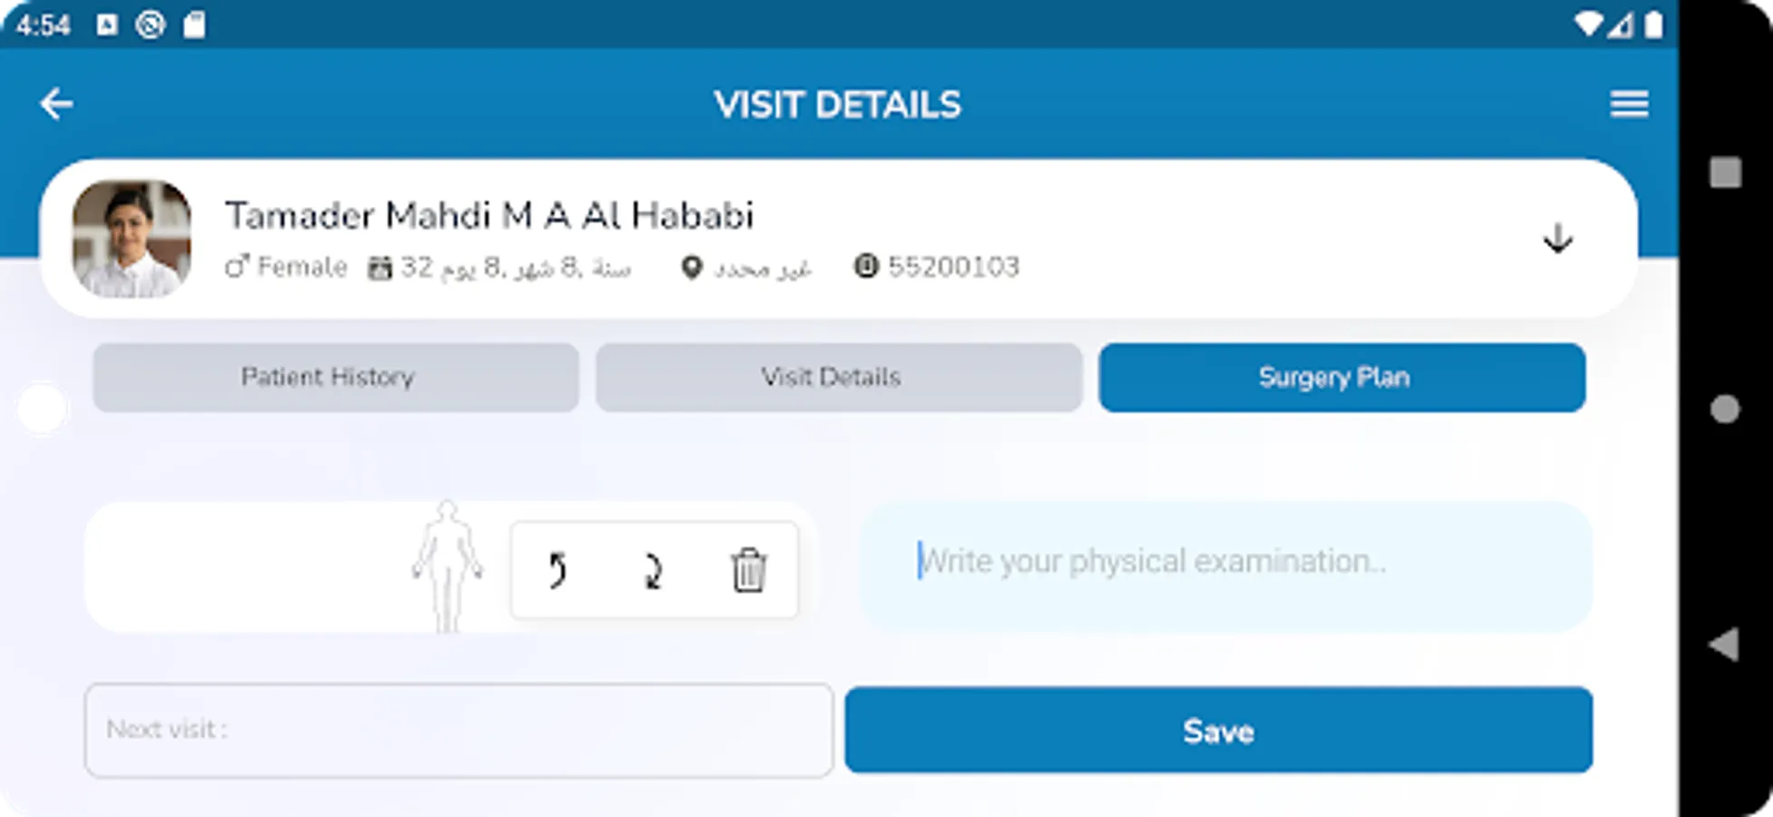The width and height of the screenshot is (1773, 817).
Task: Tap the location pin icon
Action: [x=692, y=268]
